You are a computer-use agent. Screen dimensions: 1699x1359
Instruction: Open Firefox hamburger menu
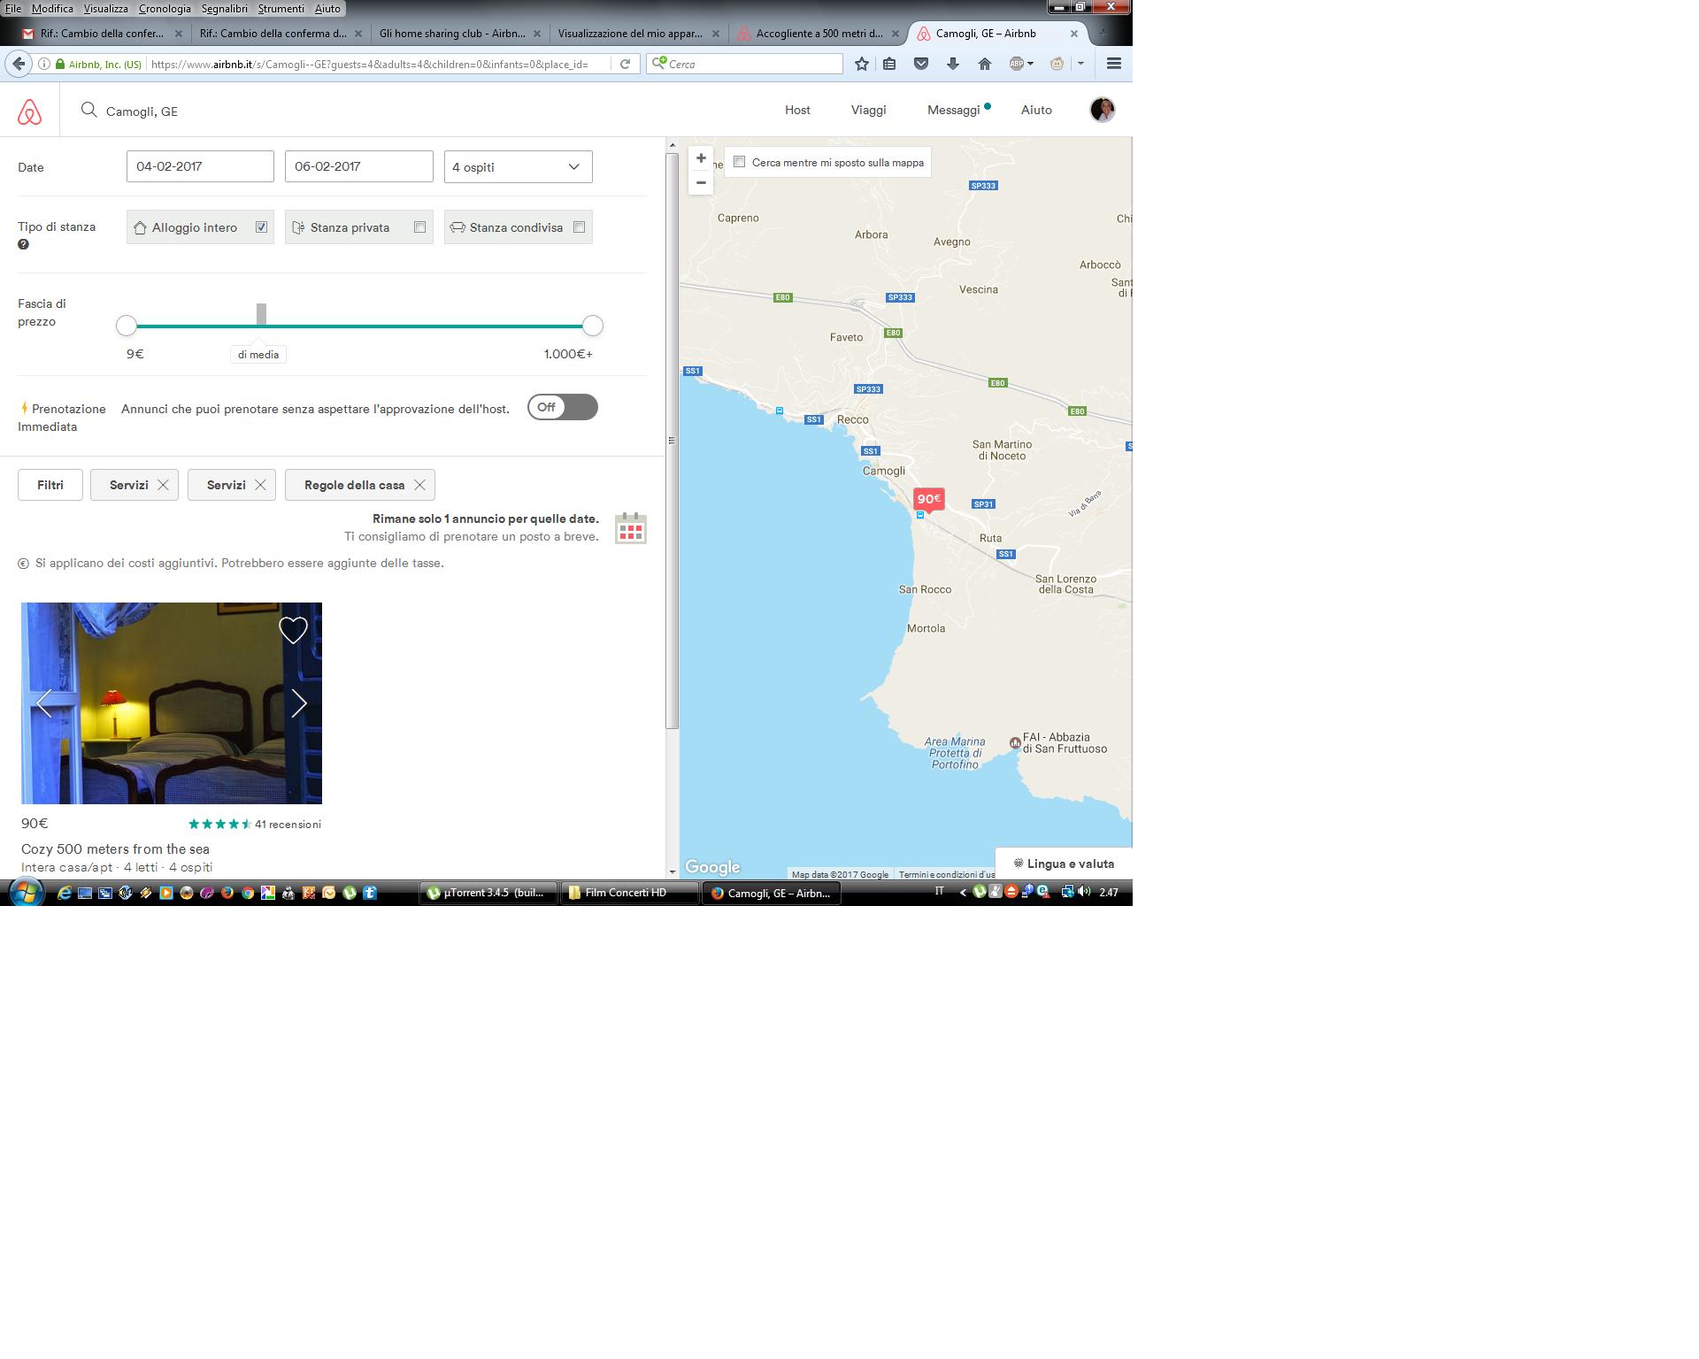point(1114,64)
